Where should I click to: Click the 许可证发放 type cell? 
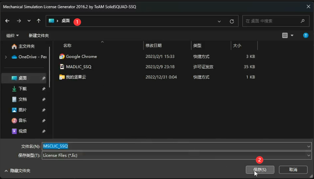(x=203, y=67)
